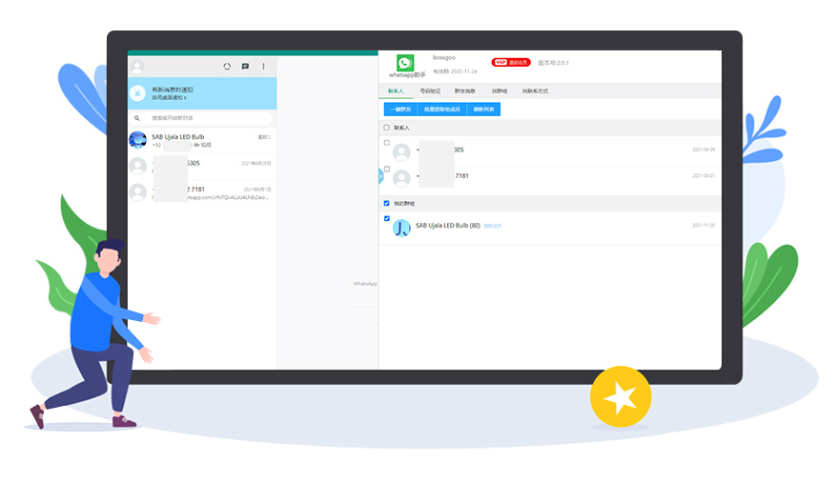837x482 pixels.
Task: Click the 刷新列表 button
Action: click(x=483, y=110)
